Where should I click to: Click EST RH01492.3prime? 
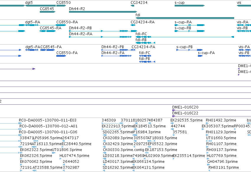[221, 120]
